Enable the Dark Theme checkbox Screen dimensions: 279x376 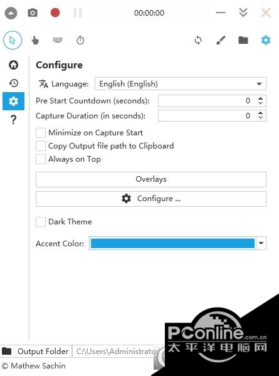click(41, 222)
